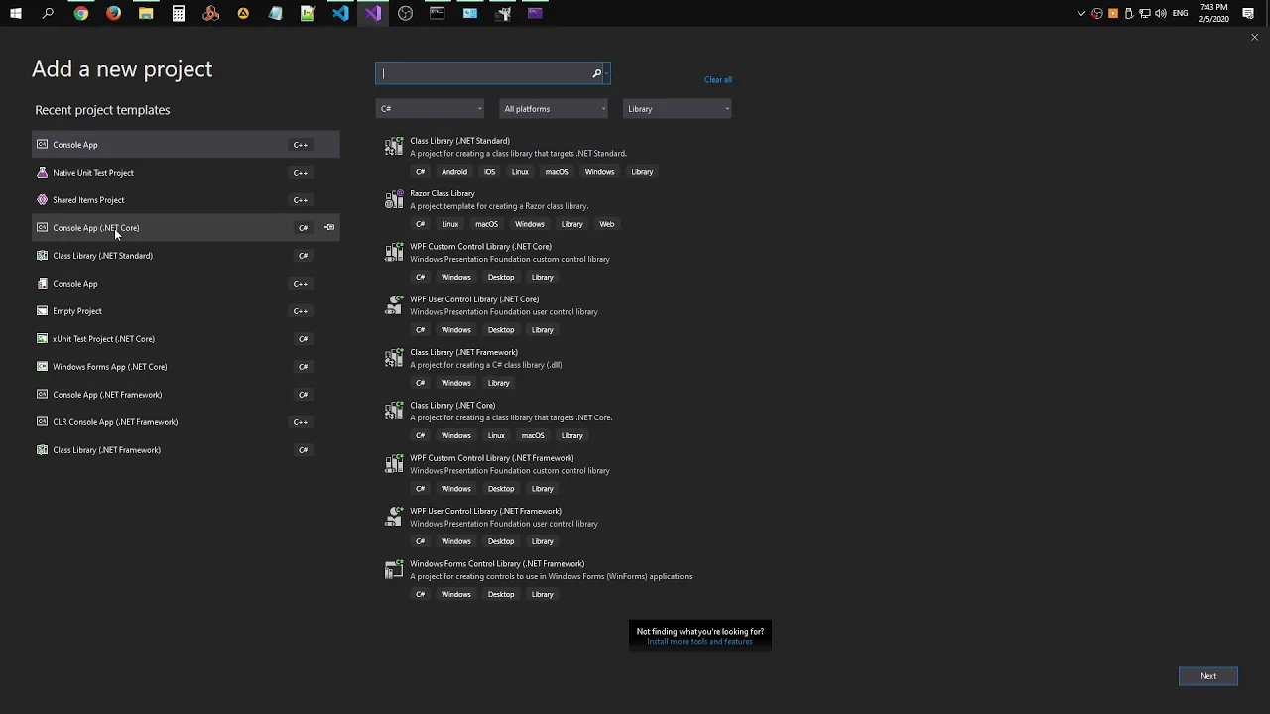Select WPF Custom Control Library (.NET Core) title
This screenshot has height=714, width=1270.
tap(480, 246)
